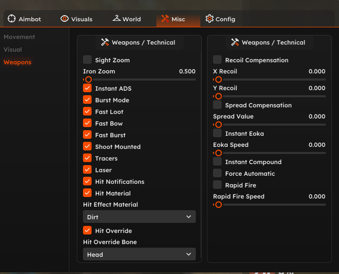
Task: Select the Weapons sidebar section
Action: 18,62
